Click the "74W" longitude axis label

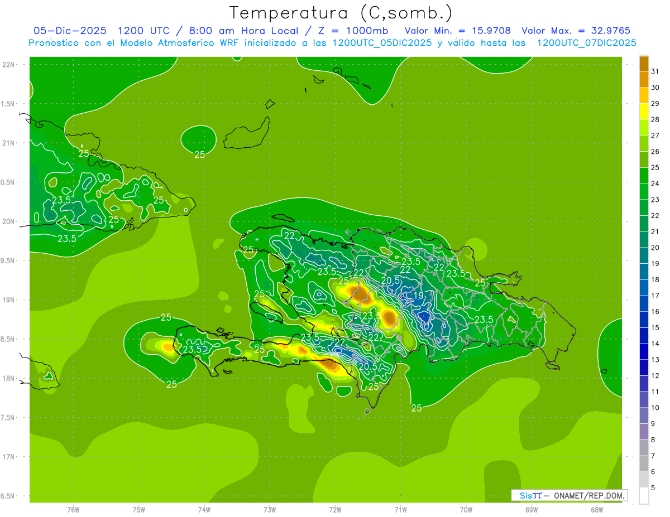pos(204,509)
